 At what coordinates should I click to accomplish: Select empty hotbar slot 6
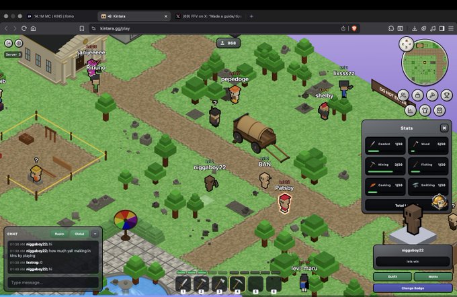click(274, 284)
